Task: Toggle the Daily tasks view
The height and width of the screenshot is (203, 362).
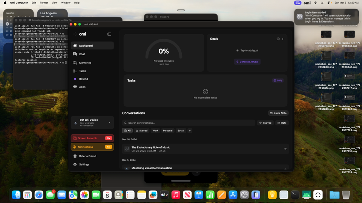Action: coord(278,80)
